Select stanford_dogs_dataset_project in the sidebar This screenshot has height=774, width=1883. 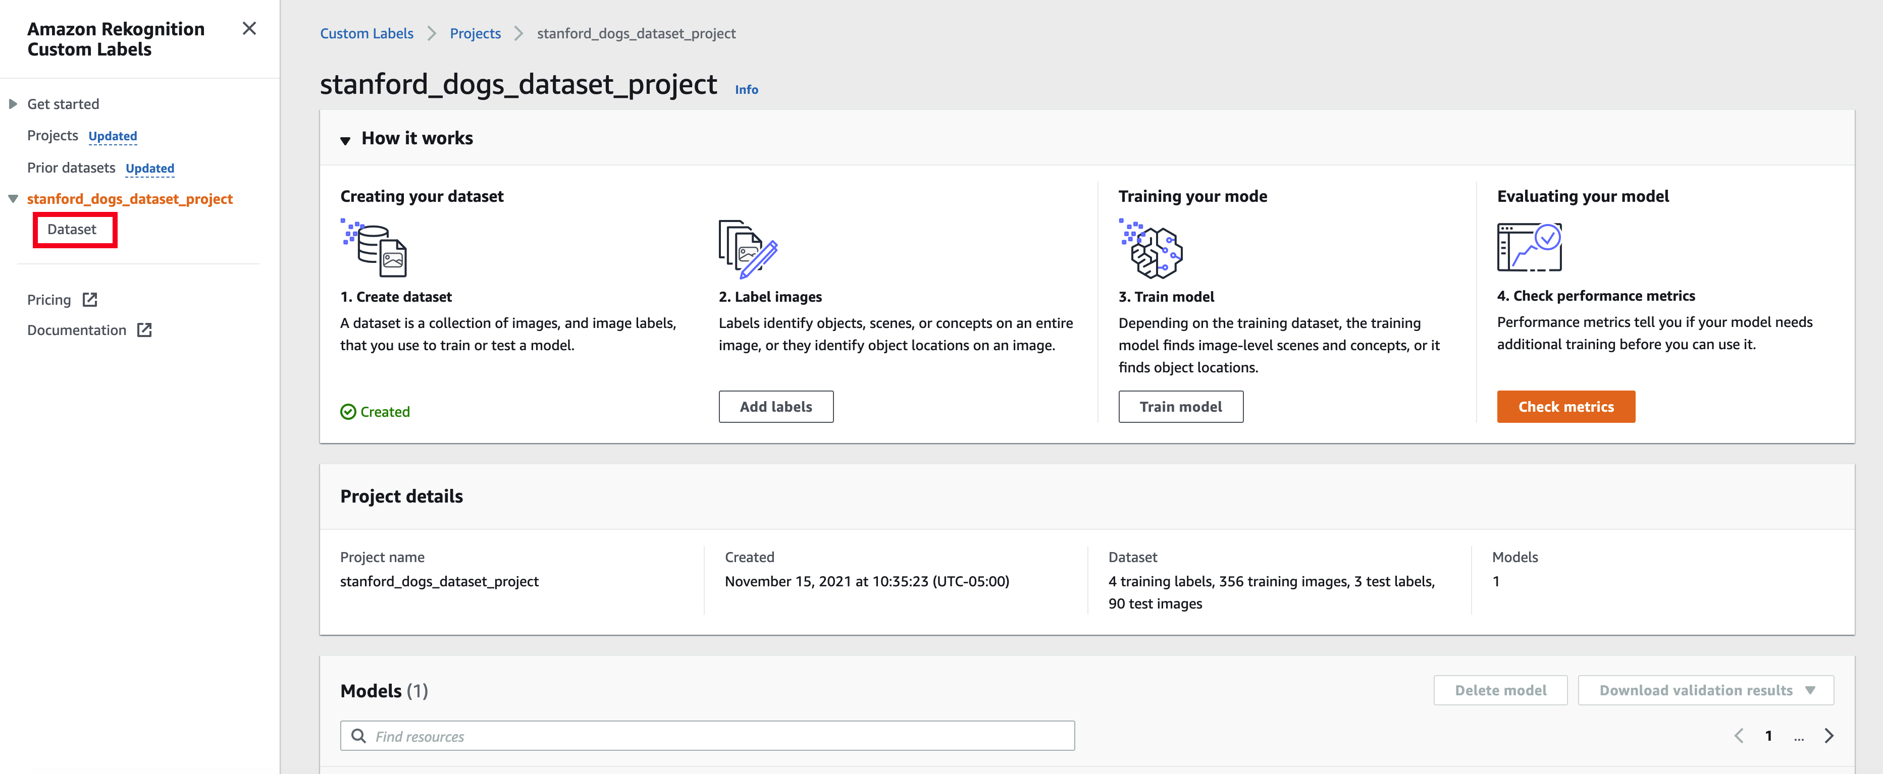(130, 199)
